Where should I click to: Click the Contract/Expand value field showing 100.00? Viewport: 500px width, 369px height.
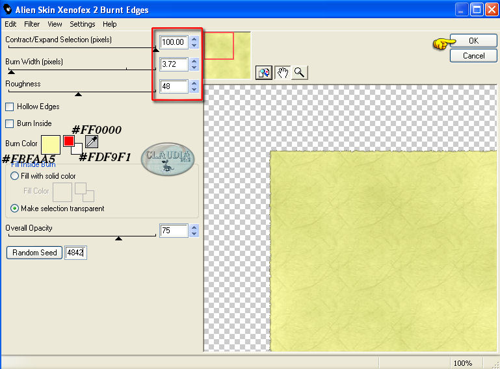coord(174,42)
